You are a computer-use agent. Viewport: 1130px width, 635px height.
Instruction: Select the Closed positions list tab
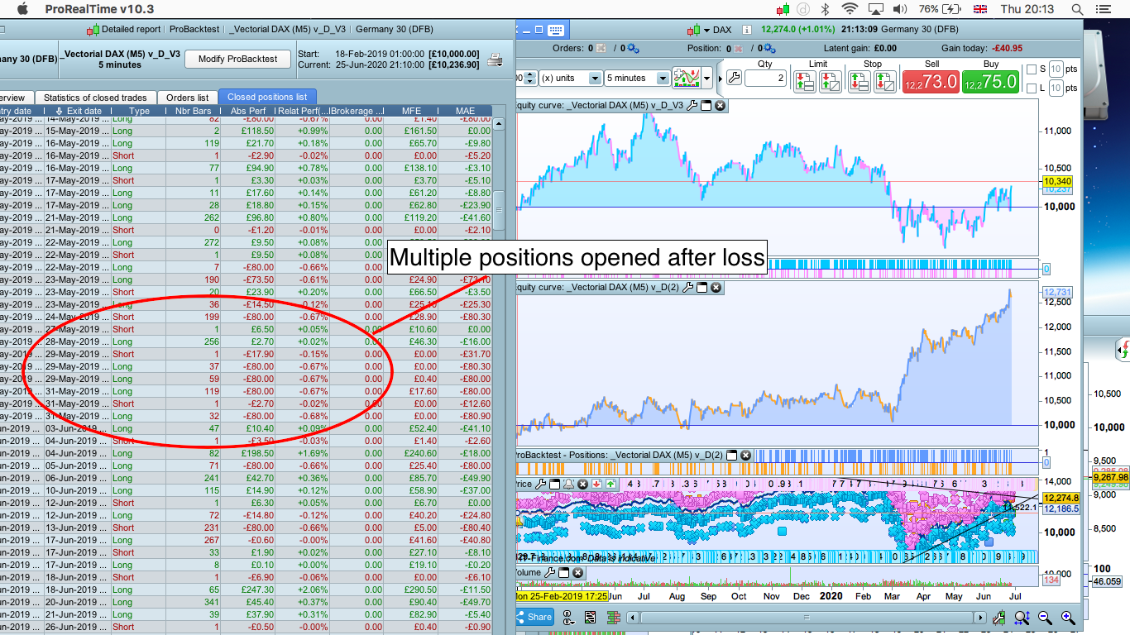pyautogui.click(x=267, y=98)
